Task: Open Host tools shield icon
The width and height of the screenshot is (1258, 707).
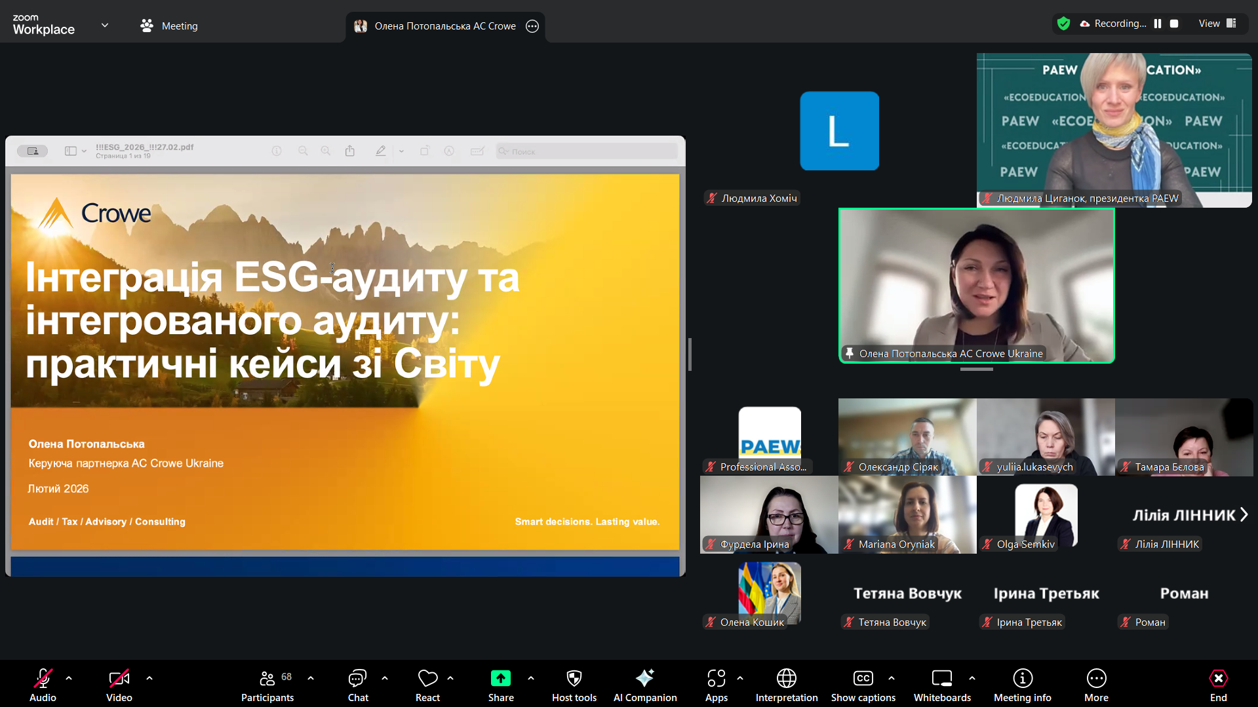Action: tap(574, 684)
